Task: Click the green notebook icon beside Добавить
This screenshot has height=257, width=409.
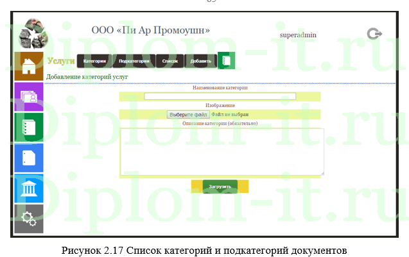Action: [227, 60]
